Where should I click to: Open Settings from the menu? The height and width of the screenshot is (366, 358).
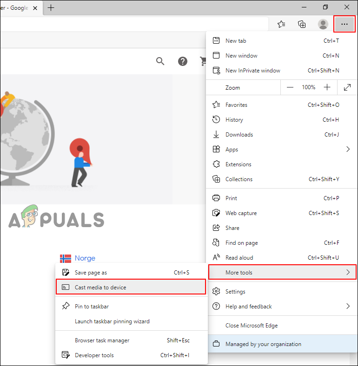point(282,292)
